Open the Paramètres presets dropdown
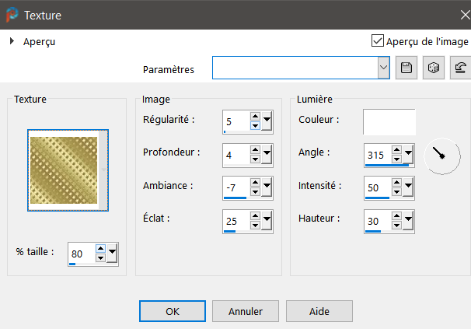 tap(383, 68)
